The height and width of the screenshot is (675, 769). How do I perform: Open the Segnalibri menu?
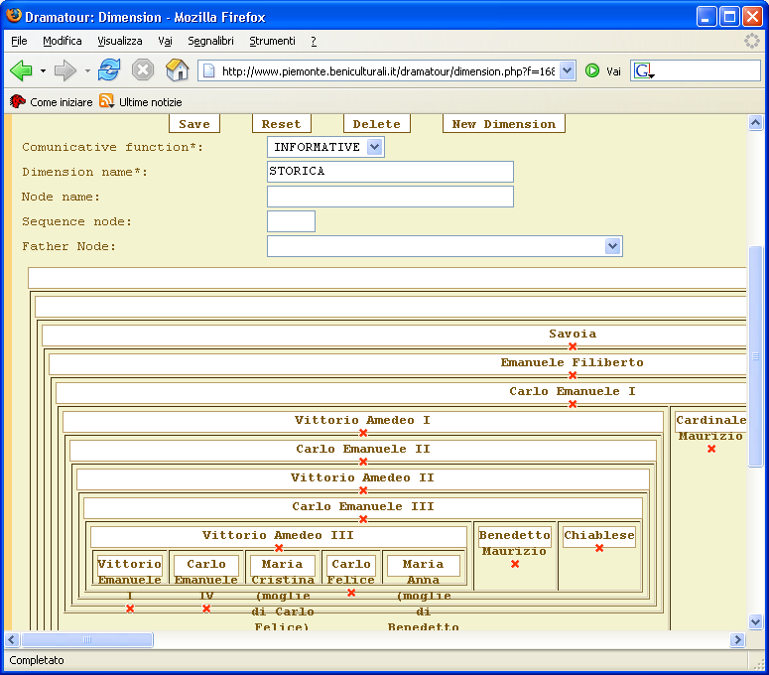point(211,42)
